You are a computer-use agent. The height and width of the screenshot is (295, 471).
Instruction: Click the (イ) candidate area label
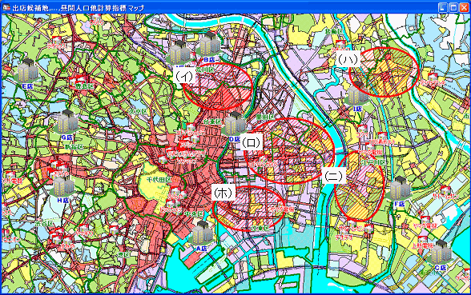coord(185,76)
